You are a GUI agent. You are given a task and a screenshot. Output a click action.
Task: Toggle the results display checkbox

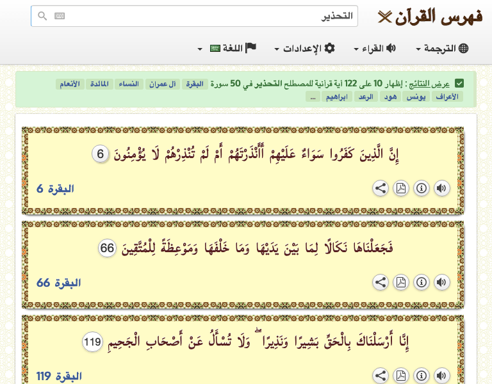point(459,84)
